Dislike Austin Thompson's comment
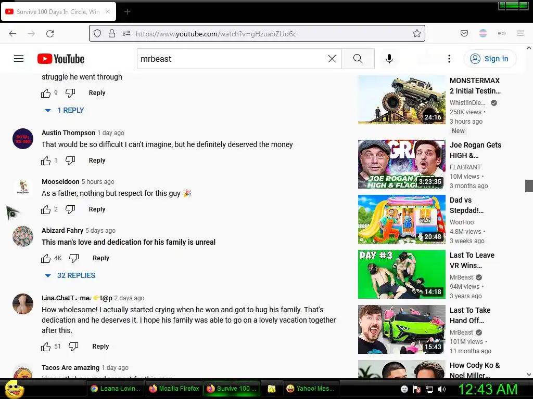Image resolution: width=533 pixels, height=399 pixels. click(x=70, y=161)
